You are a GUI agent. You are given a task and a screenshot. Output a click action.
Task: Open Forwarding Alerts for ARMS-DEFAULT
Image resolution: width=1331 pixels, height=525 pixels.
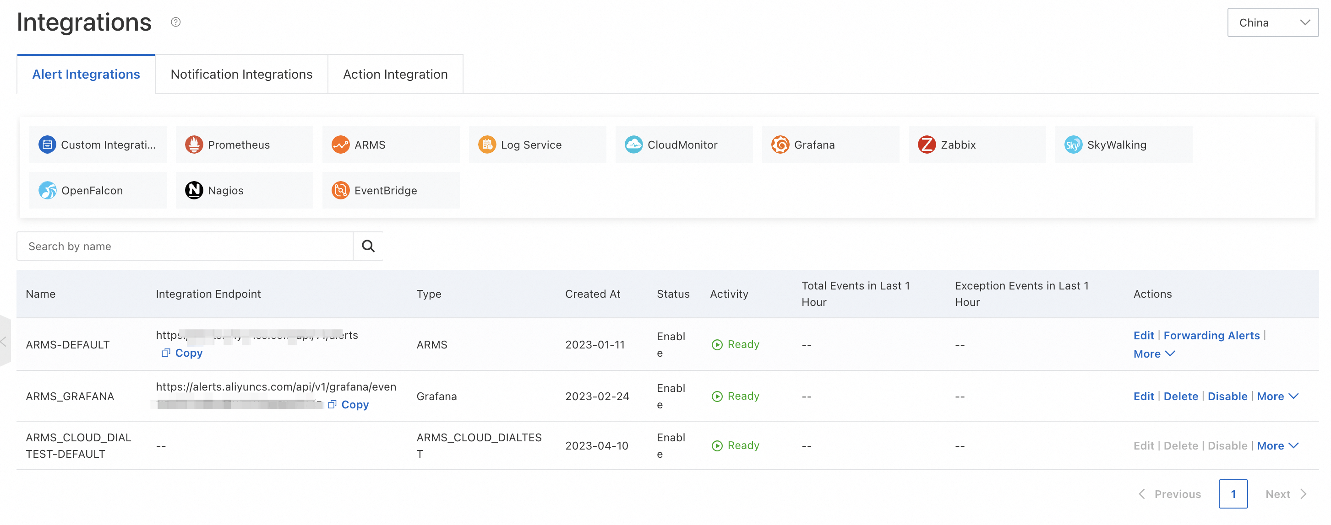pos(1212,335)
